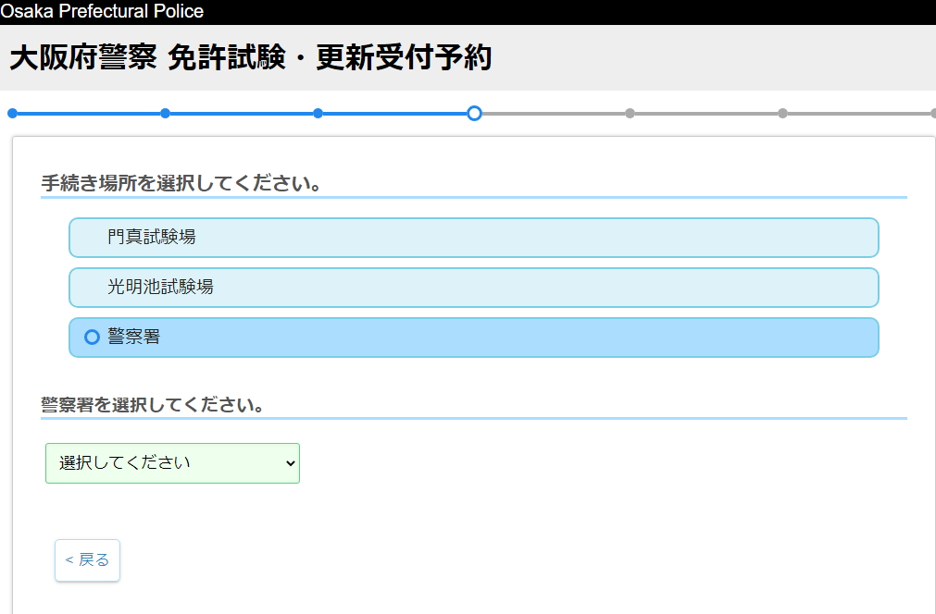Go back with the < 戻る button

coord(87,560)
